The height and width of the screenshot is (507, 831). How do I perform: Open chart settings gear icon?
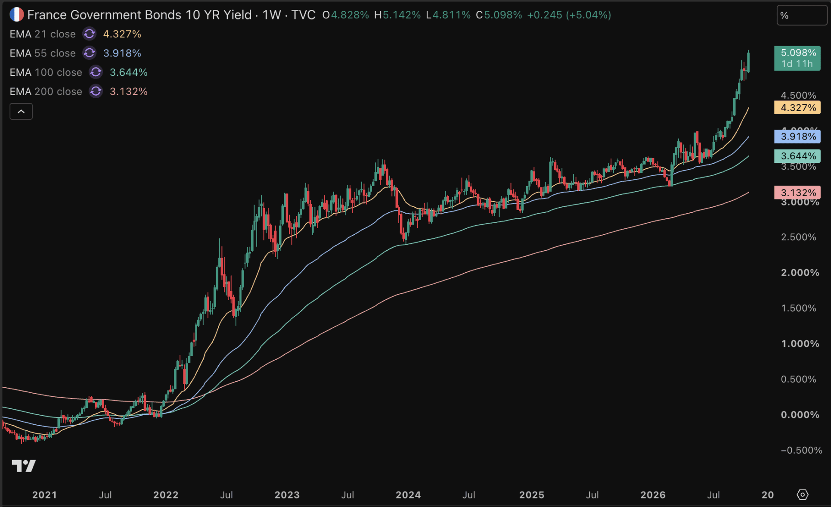point(803,495)
